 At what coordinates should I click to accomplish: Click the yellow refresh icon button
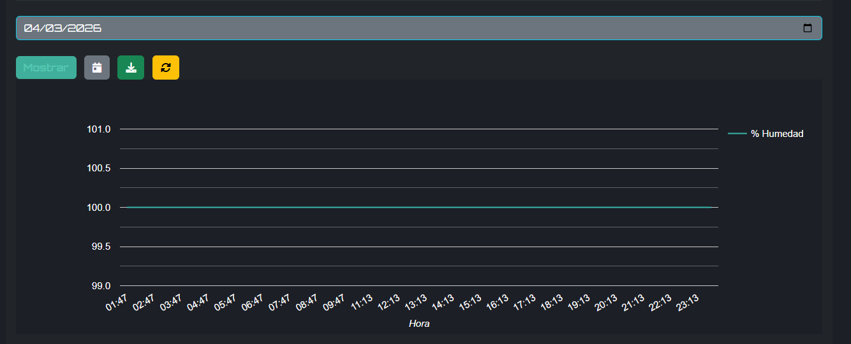166,68
